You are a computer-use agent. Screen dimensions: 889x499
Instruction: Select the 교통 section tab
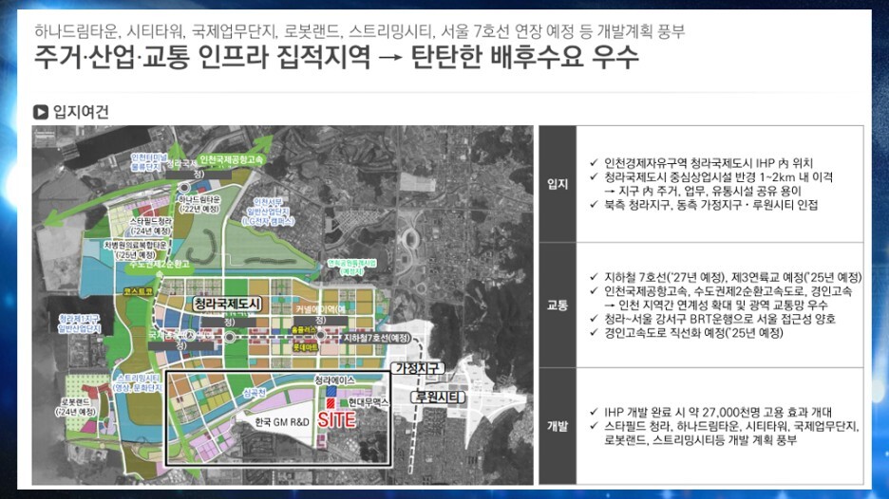point(558,305)
